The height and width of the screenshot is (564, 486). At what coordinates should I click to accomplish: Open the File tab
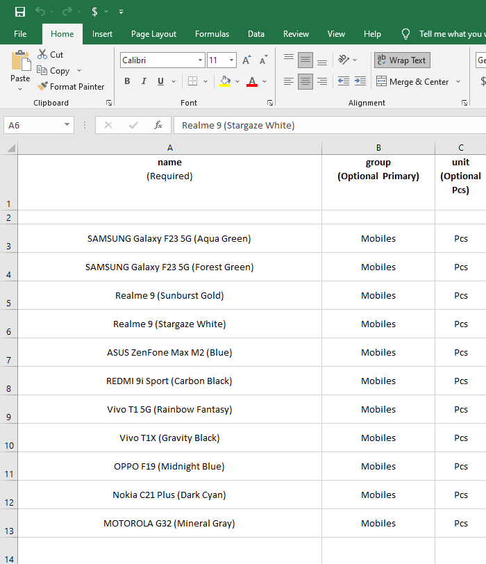point(20,34)
